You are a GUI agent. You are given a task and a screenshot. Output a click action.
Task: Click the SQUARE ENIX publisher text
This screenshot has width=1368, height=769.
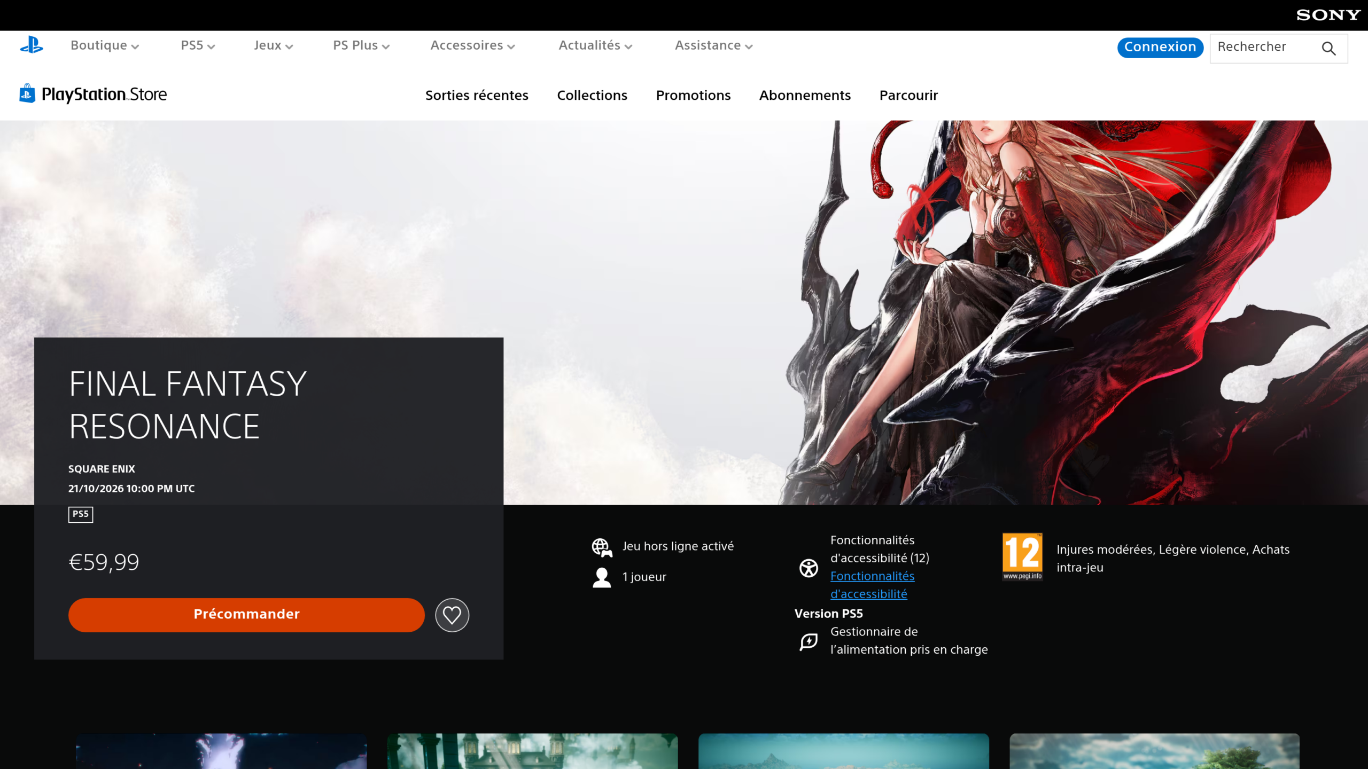point(102,469)
